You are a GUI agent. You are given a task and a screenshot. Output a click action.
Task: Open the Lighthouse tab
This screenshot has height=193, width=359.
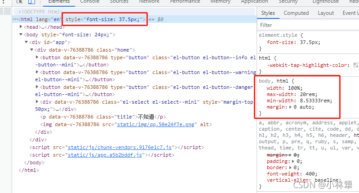coord(325,2)
